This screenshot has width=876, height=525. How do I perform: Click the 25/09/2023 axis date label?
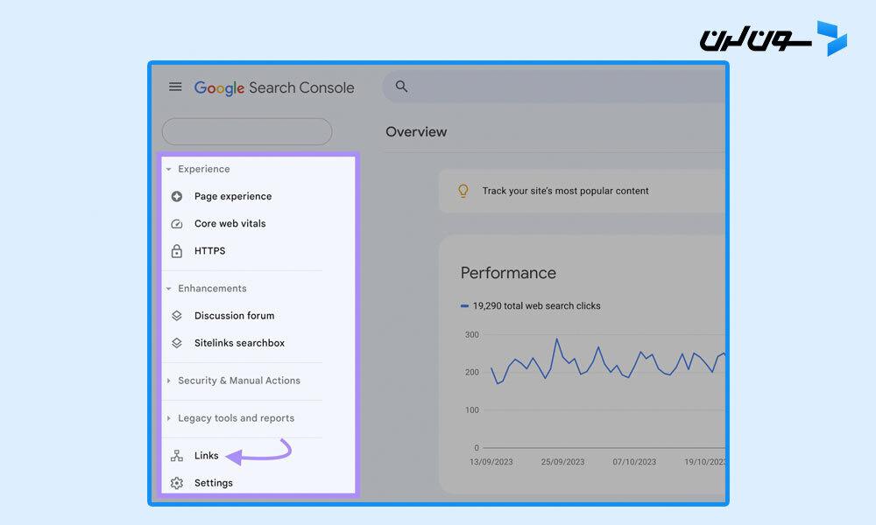pyautogui.click(x=562, y=462)
